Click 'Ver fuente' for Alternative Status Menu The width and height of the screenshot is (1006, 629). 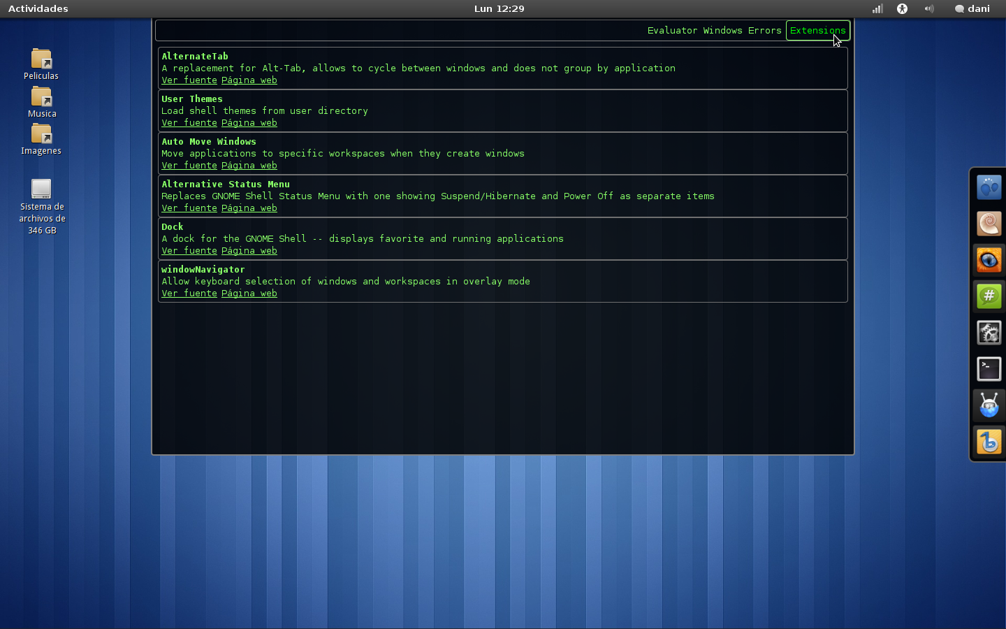point(189,208)
